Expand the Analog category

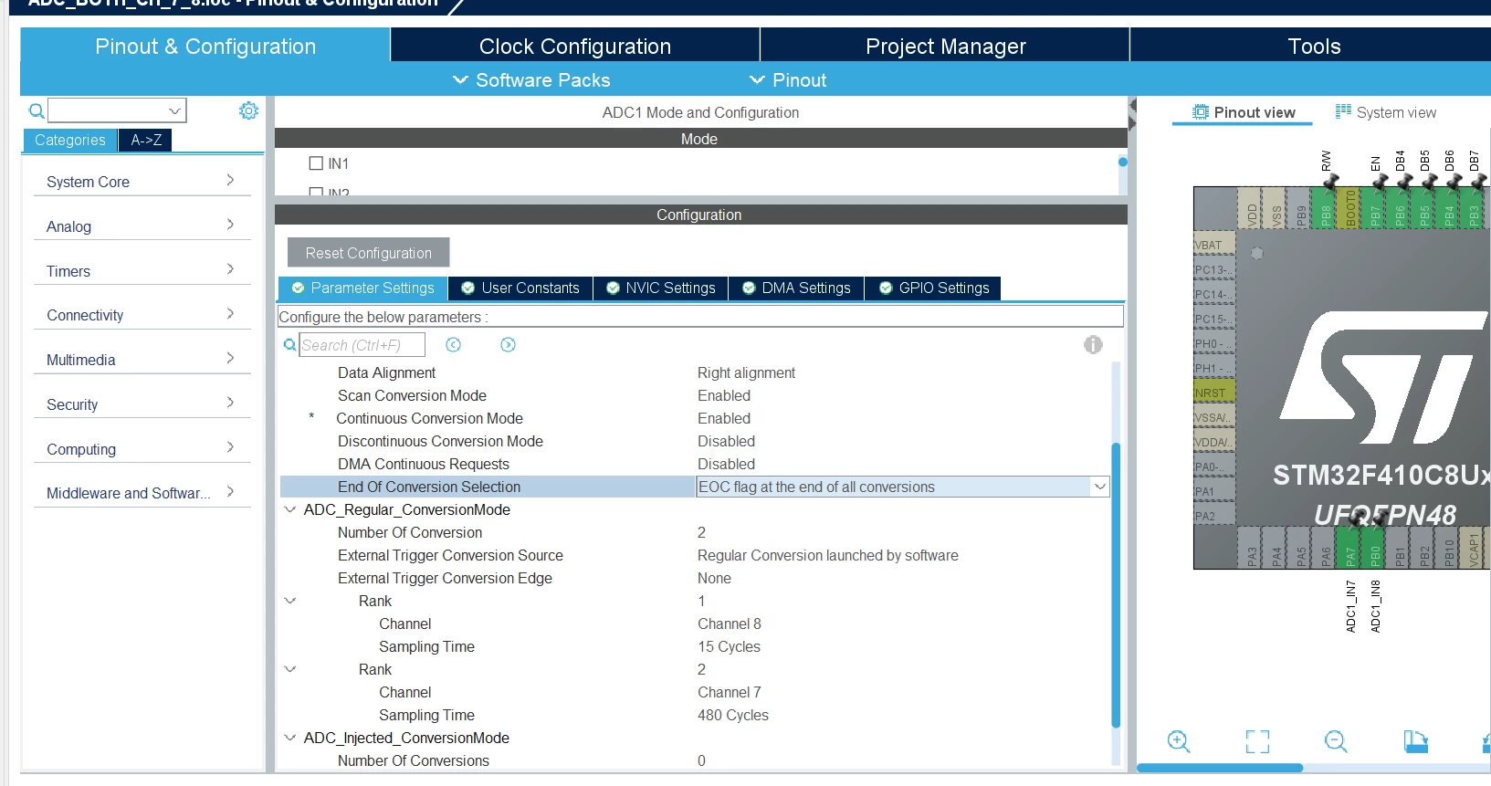(142, 226)
